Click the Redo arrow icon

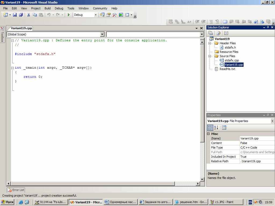pyautogui.click(x=58, y=15)
